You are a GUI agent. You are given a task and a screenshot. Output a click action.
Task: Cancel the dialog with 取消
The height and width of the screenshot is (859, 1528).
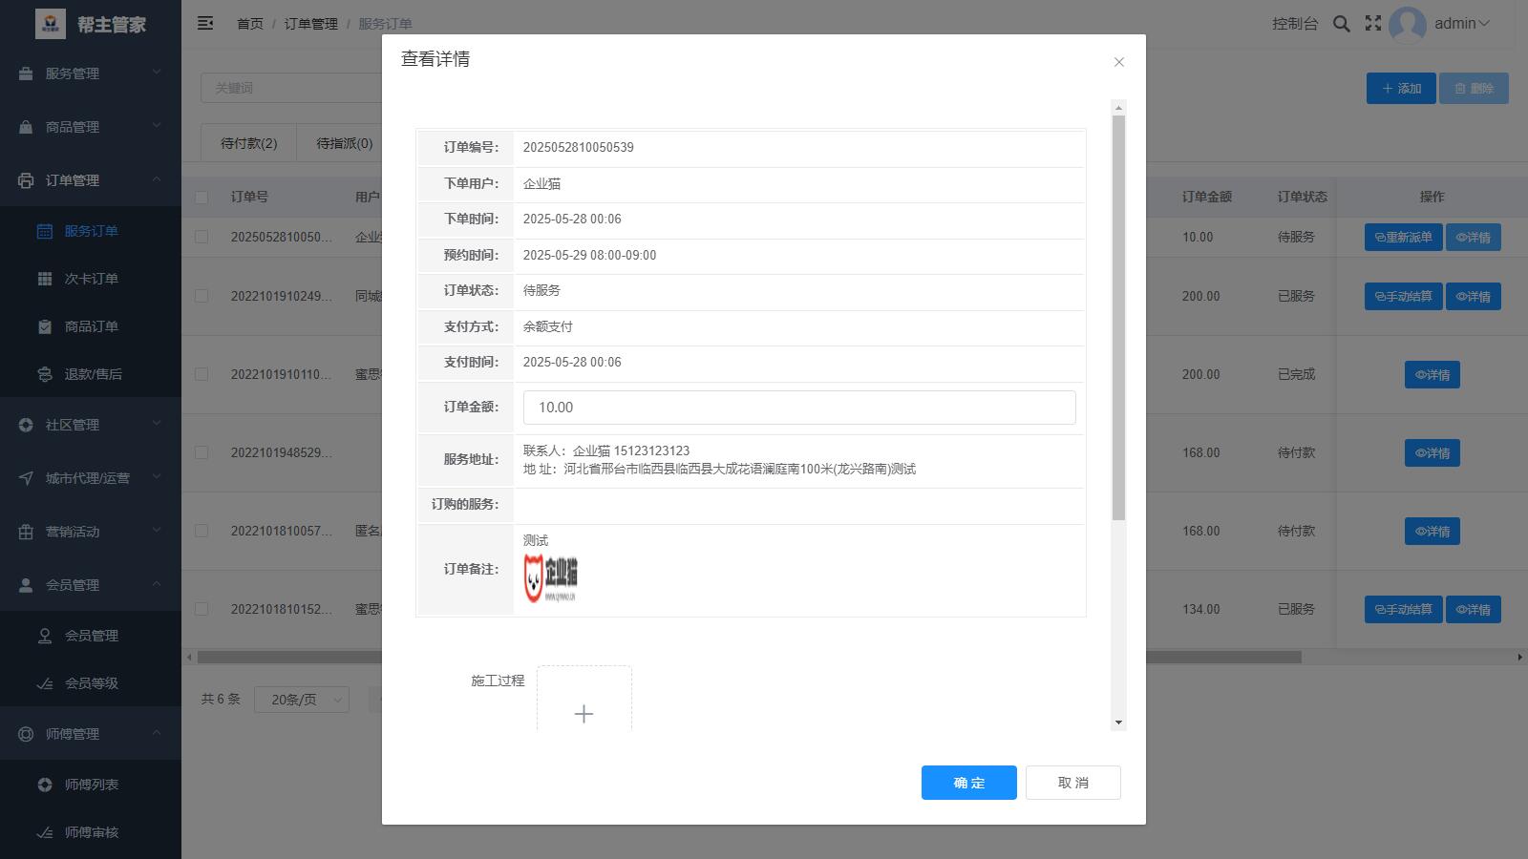(x=1073, y=783)
